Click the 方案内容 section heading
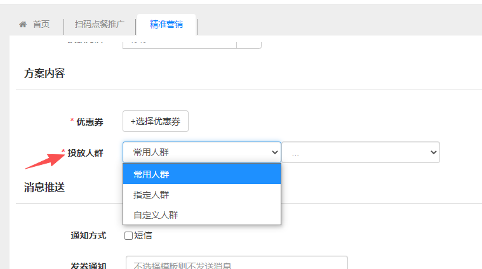The image size is (482, 269). click(x=44, y=73)
